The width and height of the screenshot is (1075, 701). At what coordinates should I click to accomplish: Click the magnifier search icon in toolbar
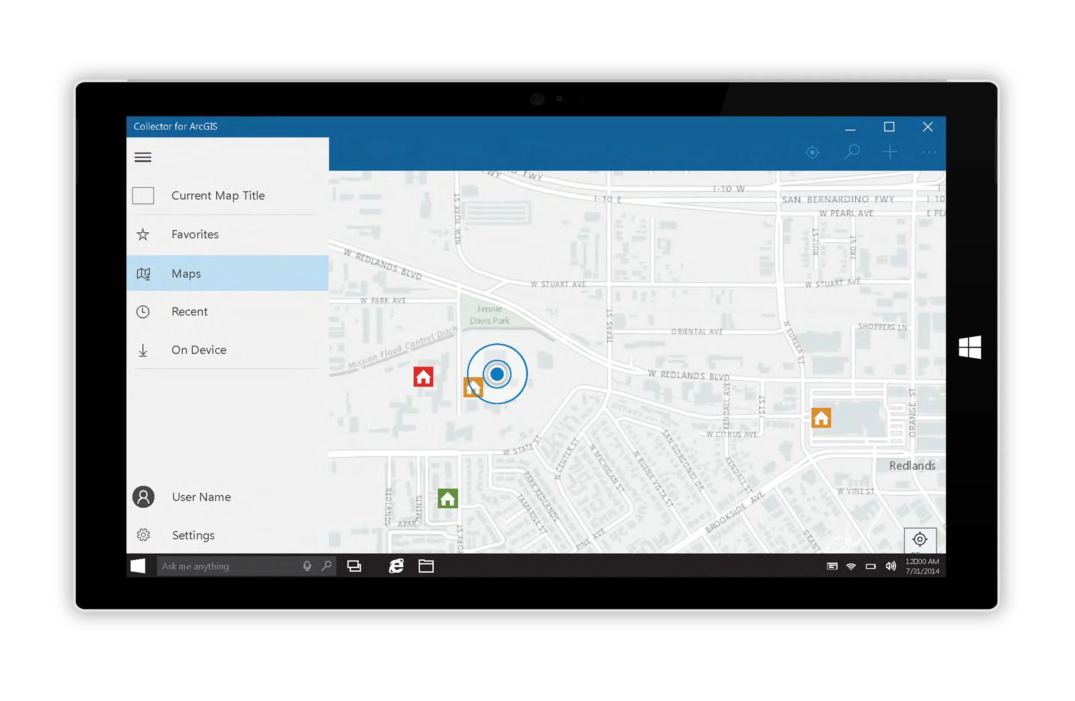pyautogui.click(x=851, y=152)
